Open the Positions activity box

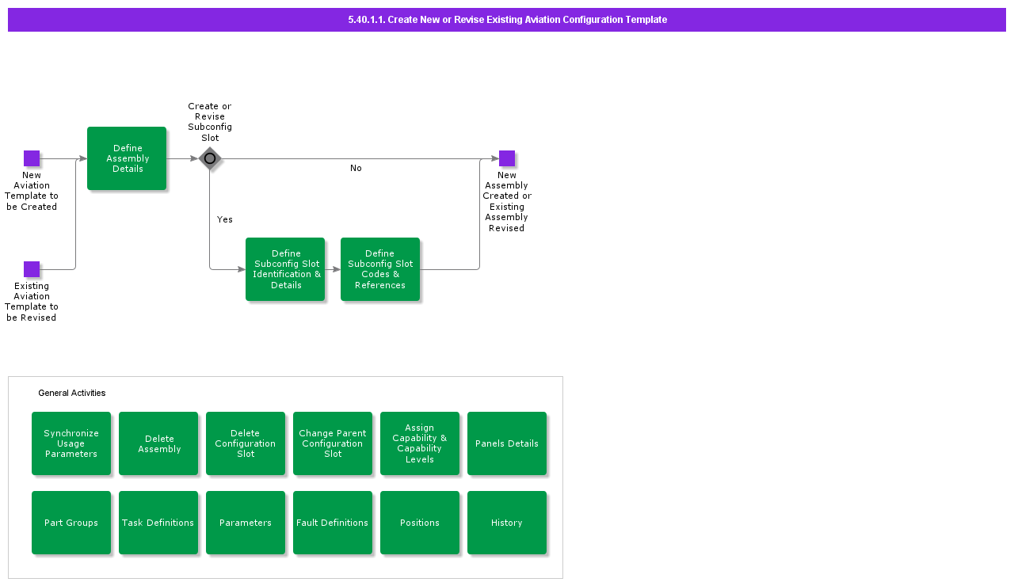point(420,523)
